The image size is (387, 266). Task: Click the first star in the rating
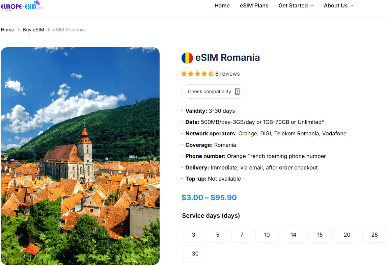(x=184, y=73)
